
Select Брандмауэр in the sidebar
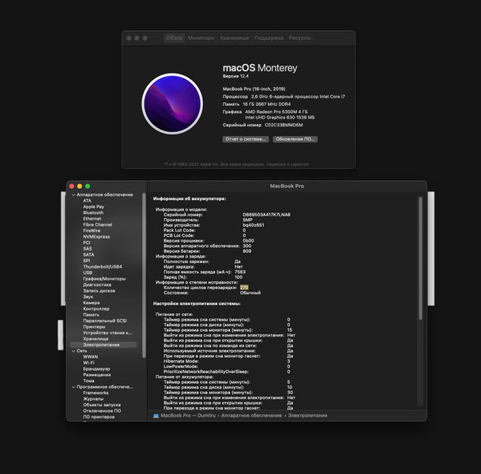pos(96,369)
